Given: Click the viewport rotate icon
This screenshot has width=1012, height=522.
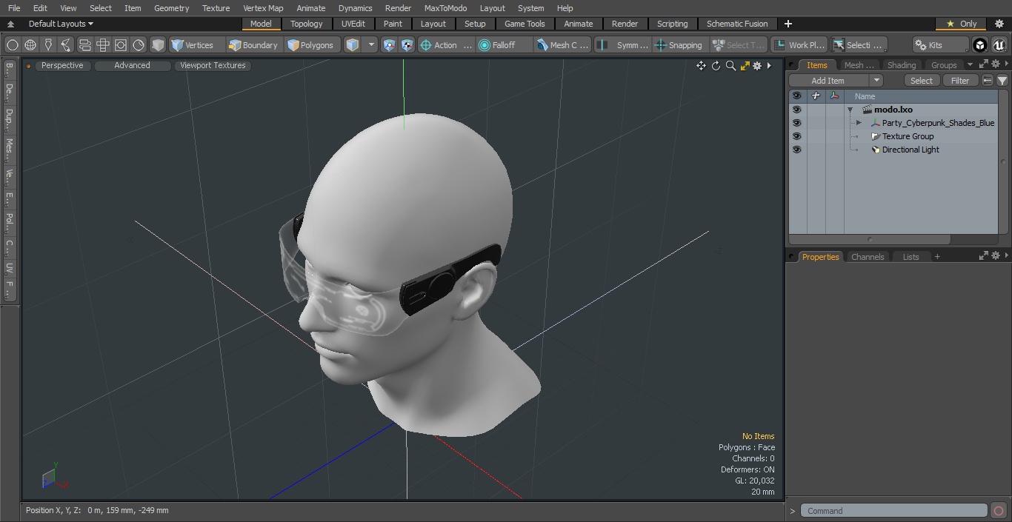Looking at the screenshot, I should (716, 66).
